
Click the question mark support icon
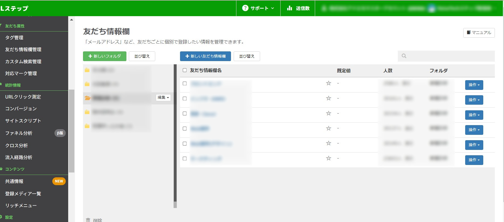(245, 8)
